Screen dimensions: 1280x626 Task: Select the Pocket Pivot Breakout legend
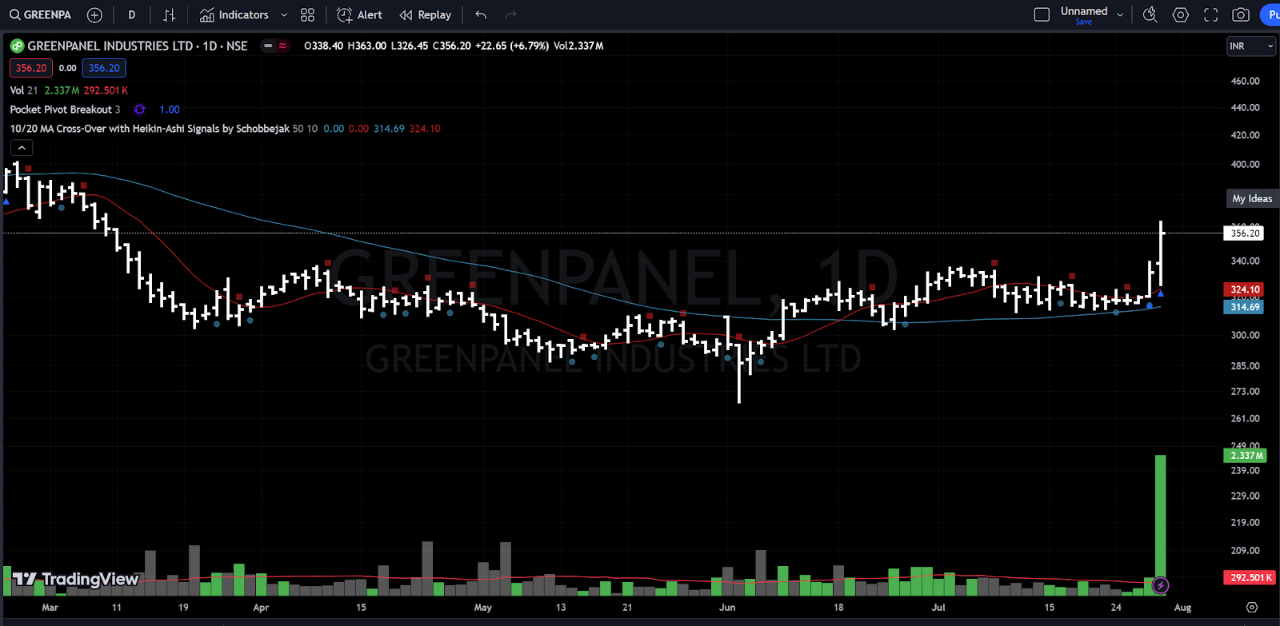pos(65,110)
